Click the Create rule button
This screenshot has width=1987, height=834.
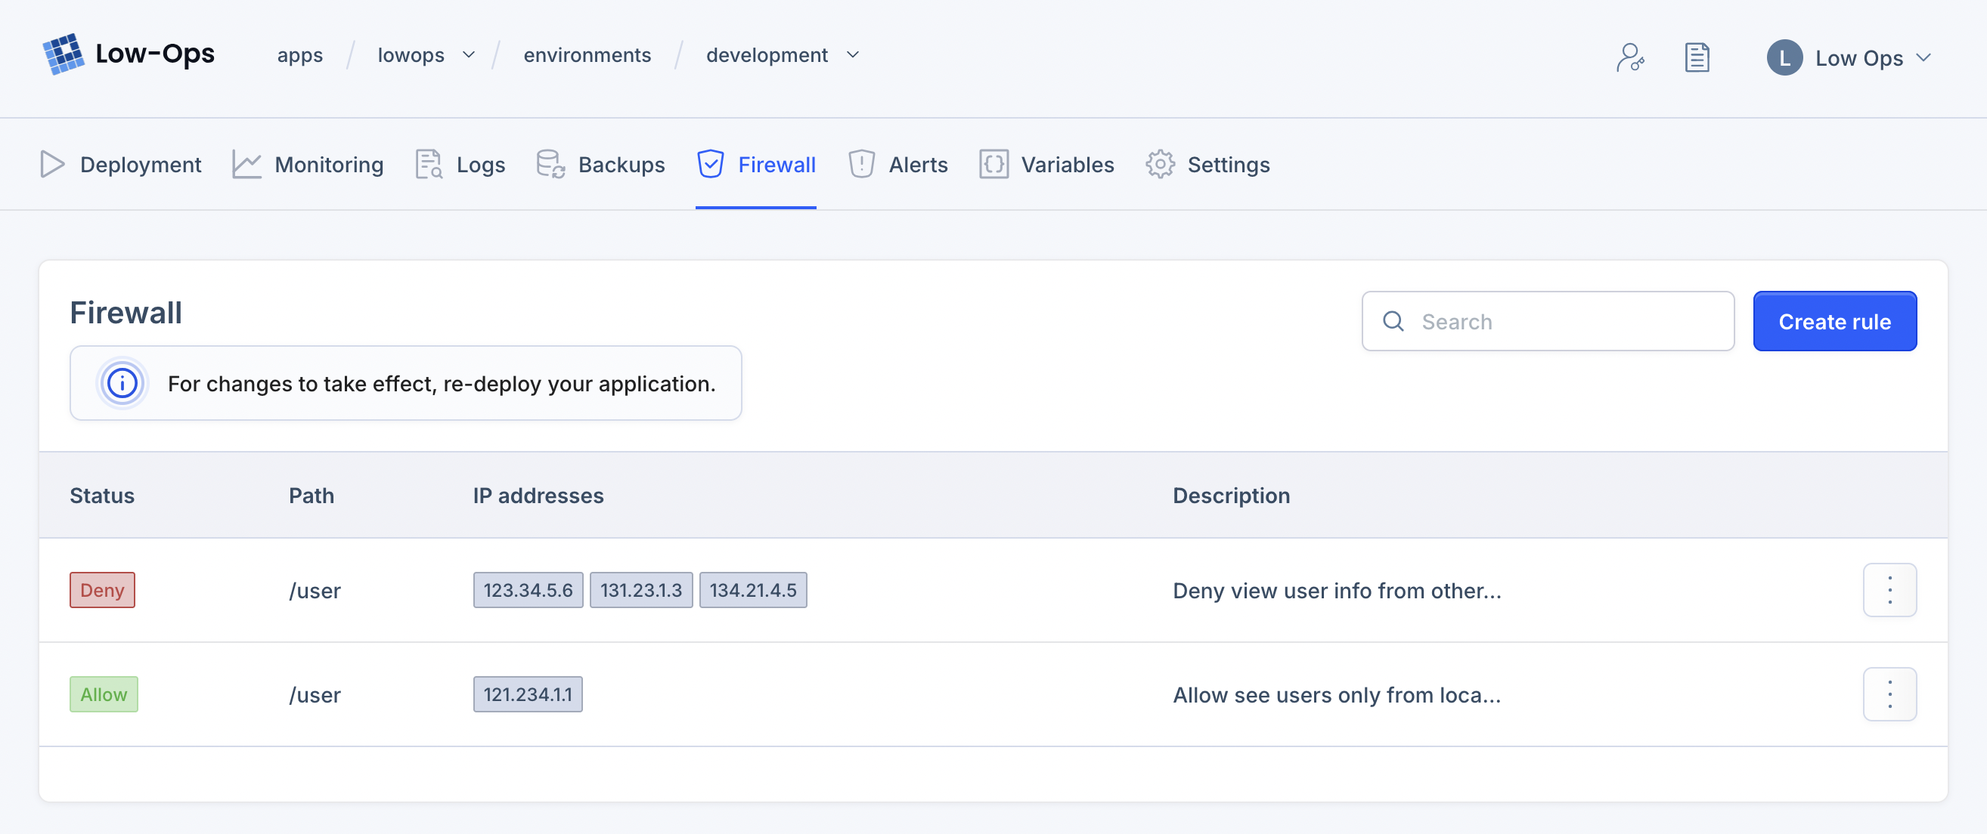click(1834, 320)
